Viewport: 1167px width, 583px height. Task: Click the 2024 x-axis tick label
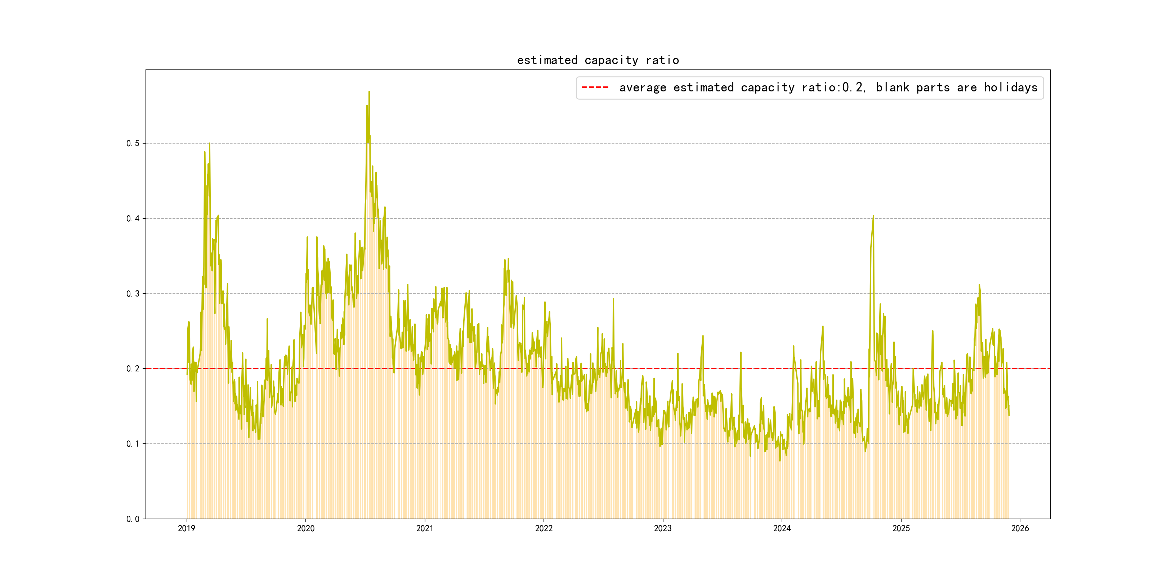click(782, 528)
